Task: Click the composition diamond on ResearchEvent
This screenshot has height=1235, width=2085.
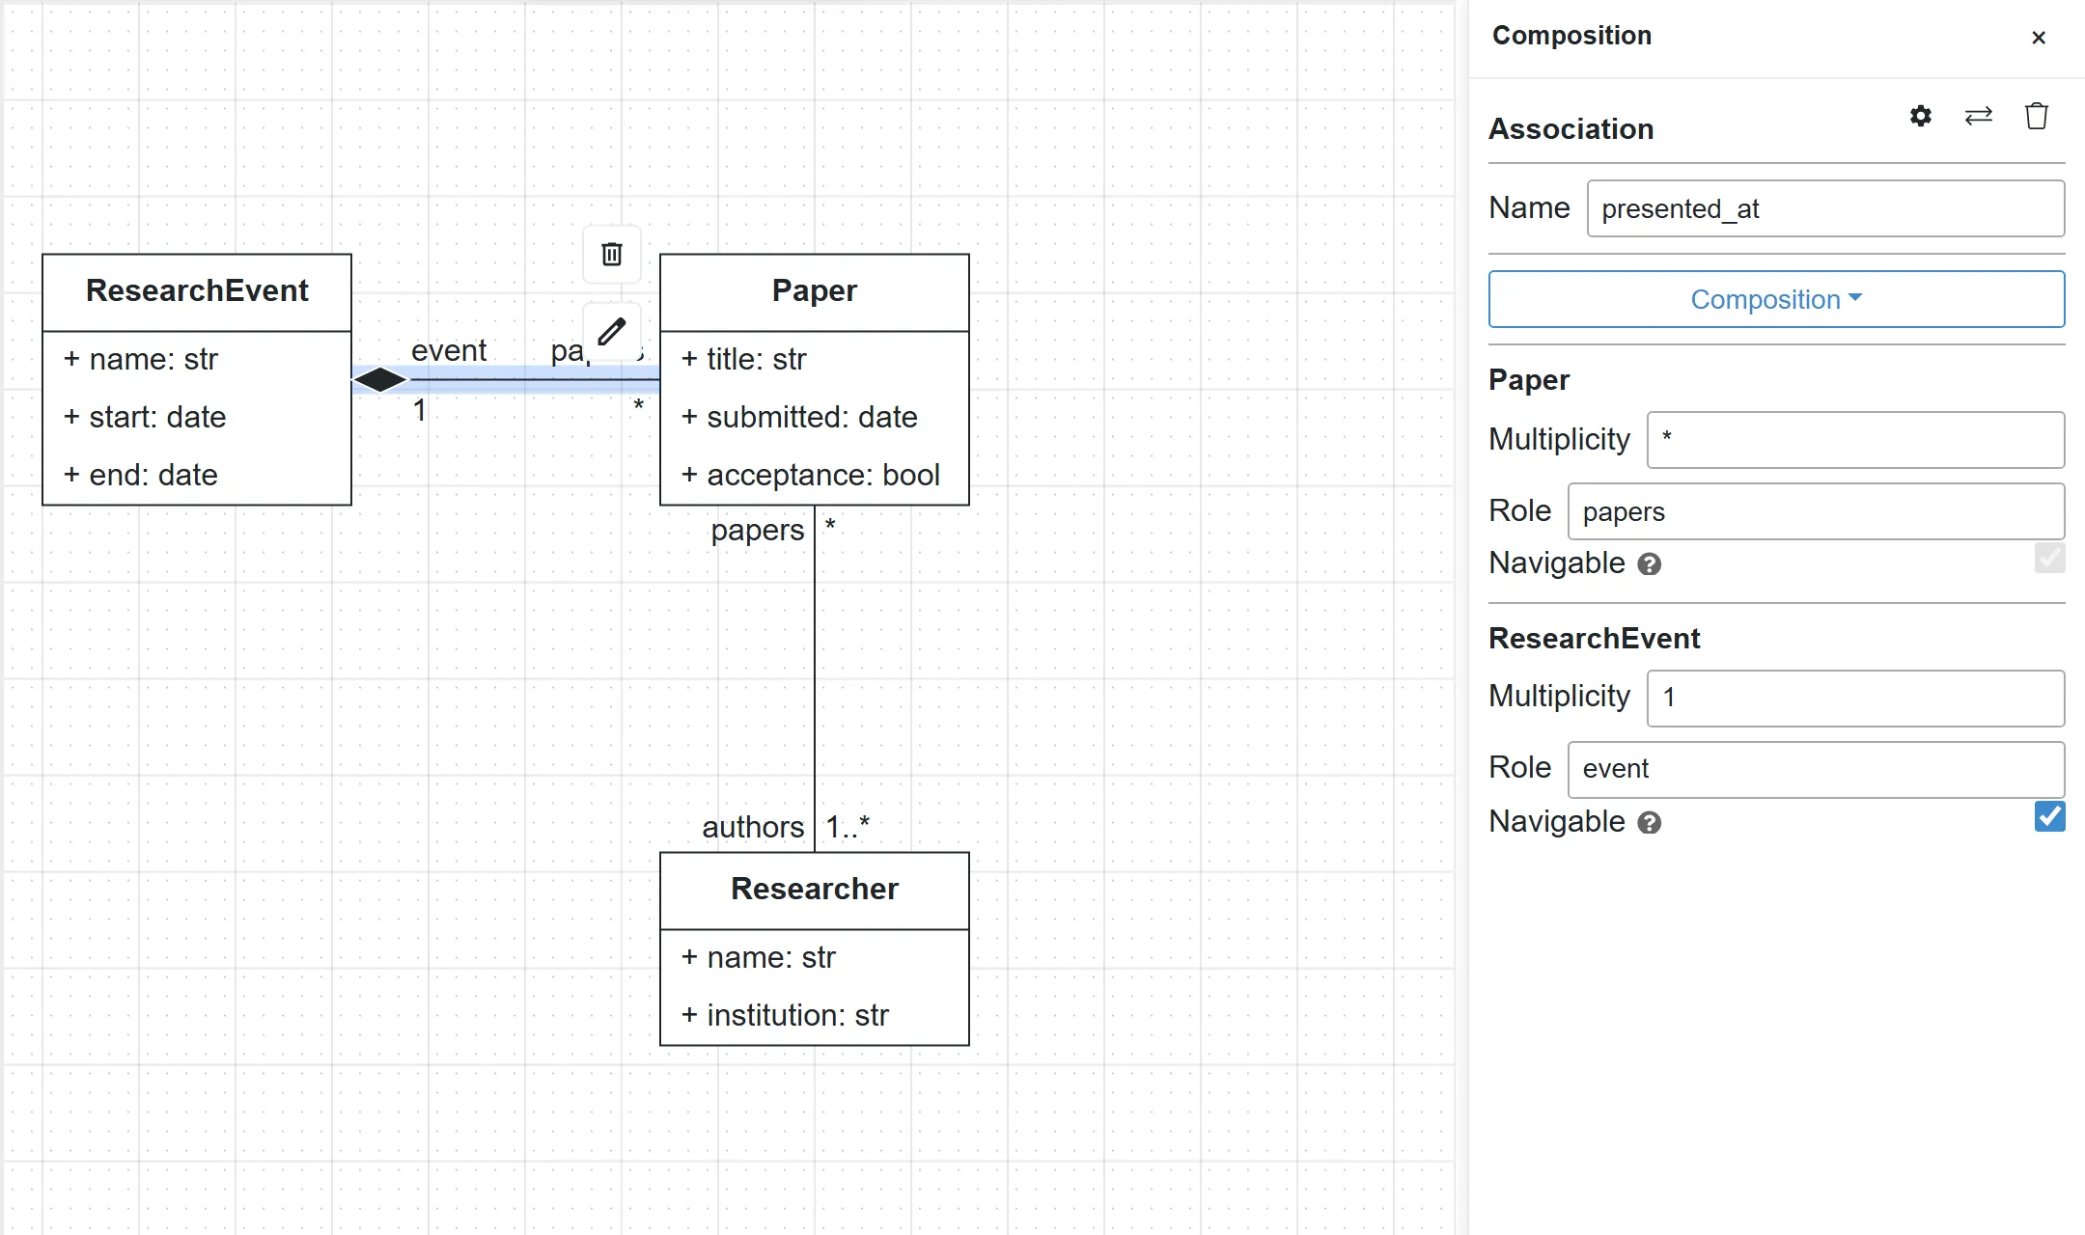Action: (x=380, y=380)
